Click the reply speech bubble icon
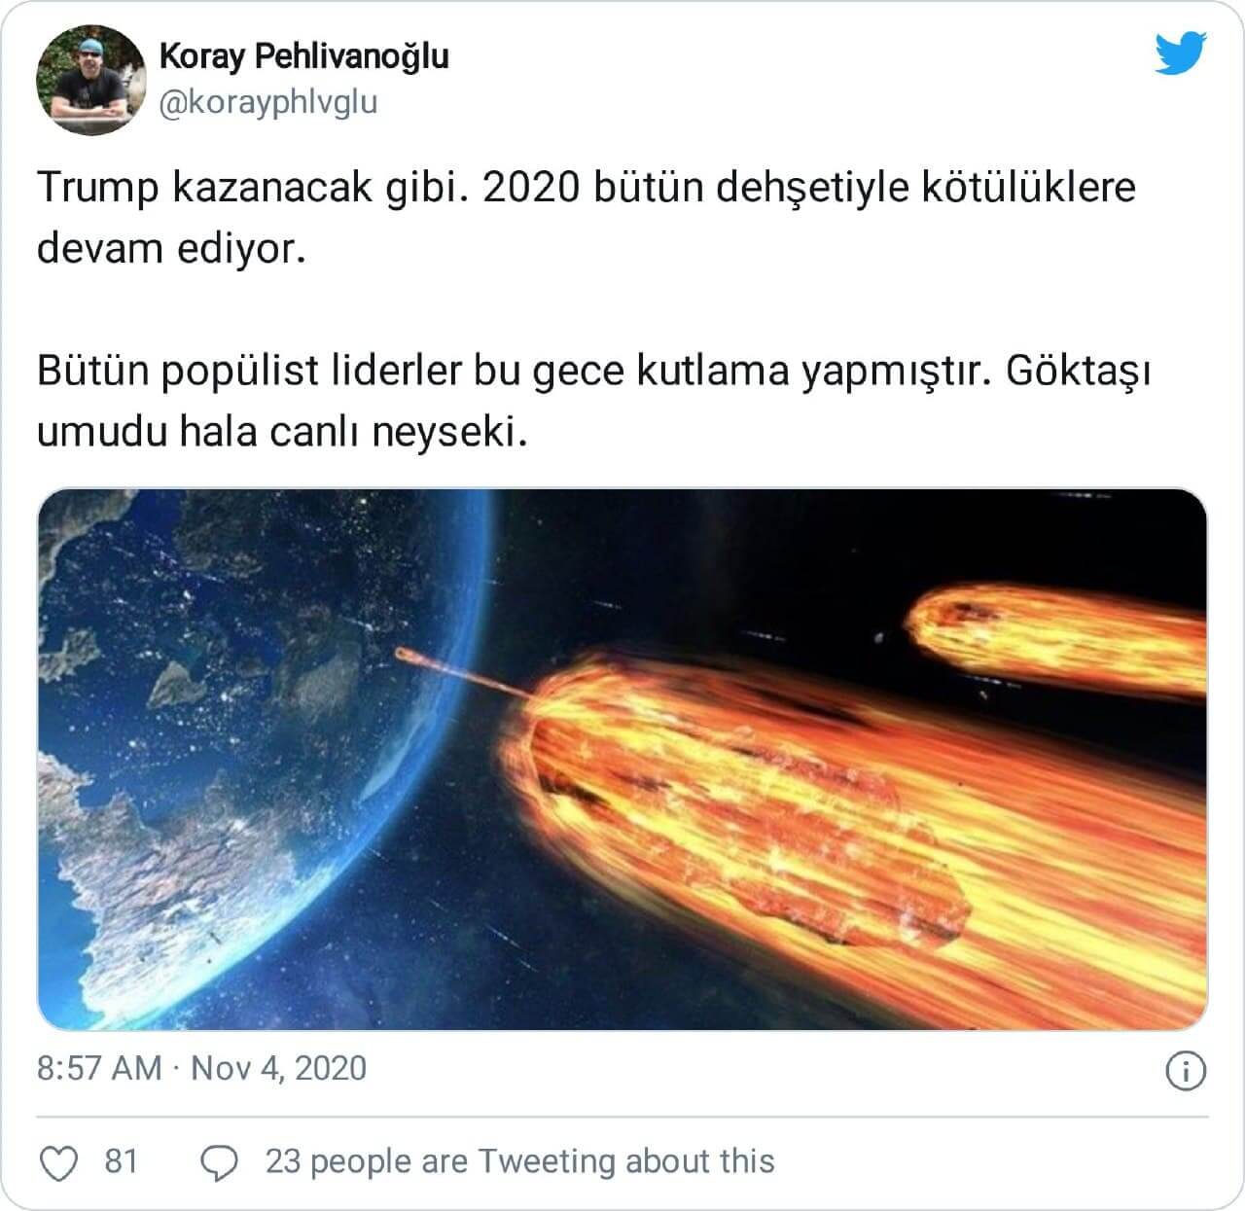 pyautogui.click(x=219, y=1162)
